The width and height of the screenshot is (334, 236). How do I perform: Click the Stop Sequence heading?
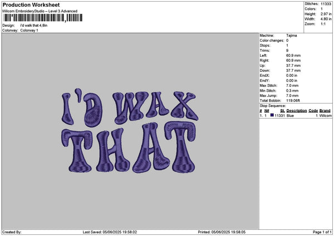click(x=273, y=106)
